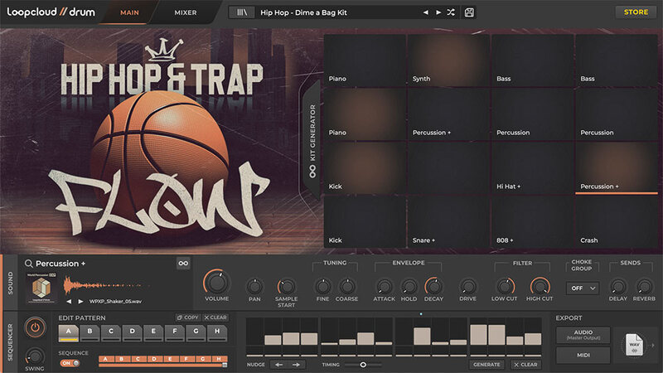The image size is (663, 373).
Task: Go to the next kit preset
Action: pyautogui.click(x=438, y=12)
